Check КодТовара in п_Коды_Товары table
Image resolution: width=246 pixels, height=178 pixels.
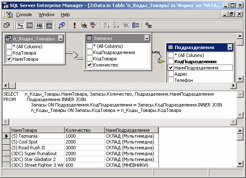(9, 52)
